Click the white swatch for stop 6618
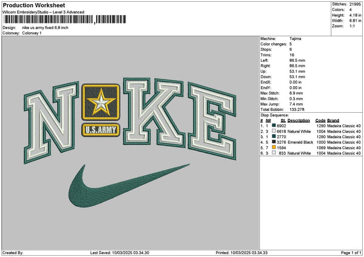This screenshot has width=364, height=257. pyautogui.click(x=274, y=131)
